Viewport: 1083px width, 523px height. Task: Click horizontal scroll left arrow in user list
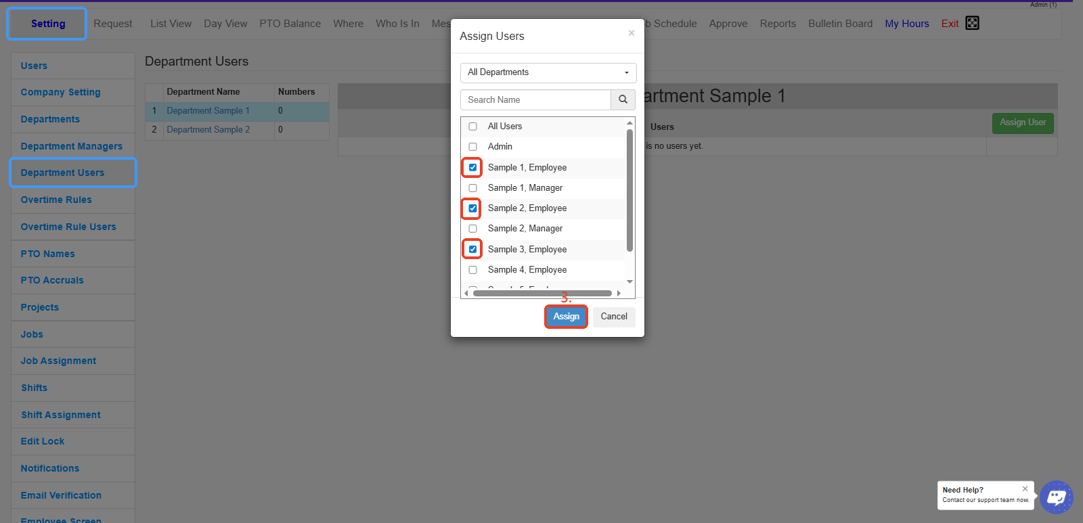point(466,293)
